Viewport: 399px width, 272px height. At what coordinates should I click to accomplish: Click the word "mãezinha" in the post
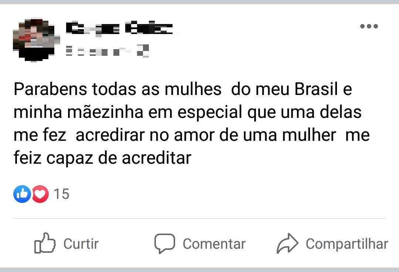(x=105, y=112)
